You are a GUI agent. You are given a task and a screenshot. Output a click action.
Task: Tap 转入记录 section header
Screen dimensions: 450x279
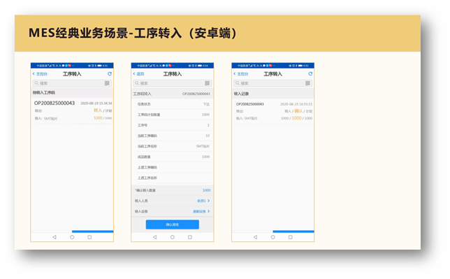click(273, 94)
